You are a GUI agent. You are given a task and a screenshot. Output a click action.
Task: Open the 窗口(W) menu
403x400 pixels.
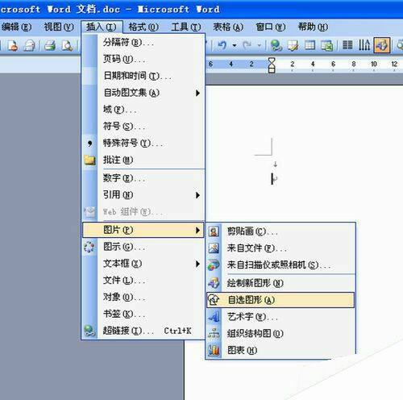pos(271,27)
